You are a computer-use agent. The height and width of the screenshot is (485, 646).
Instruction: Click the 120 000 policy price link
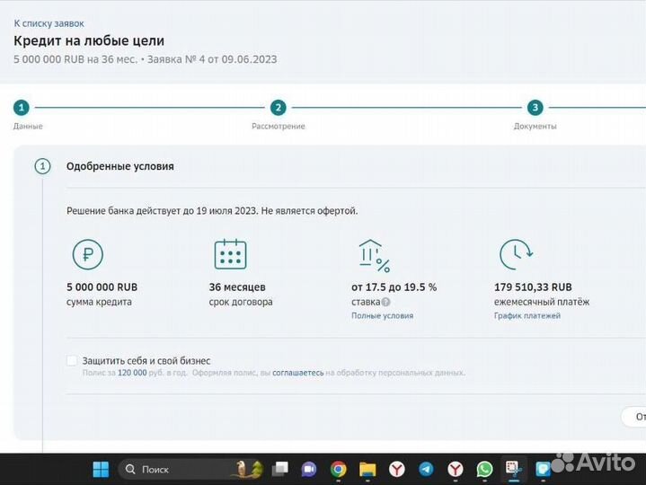point(132,373)
